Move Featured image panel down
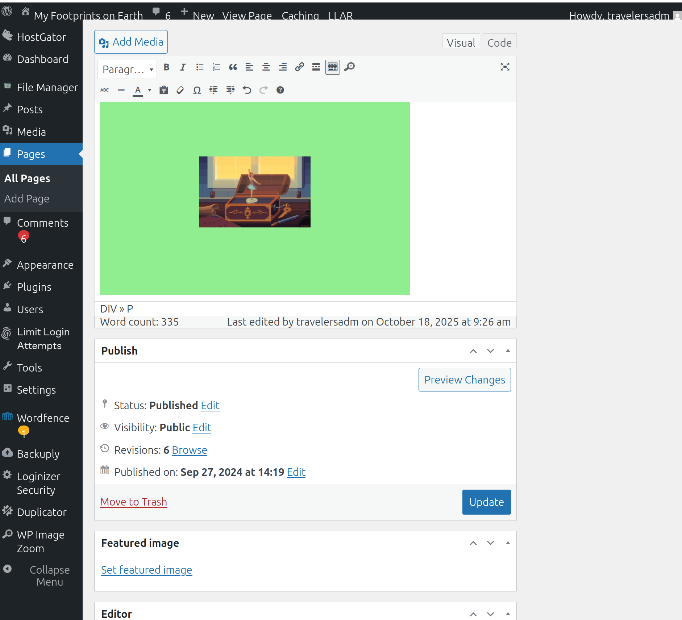 [x=490, y=543]
